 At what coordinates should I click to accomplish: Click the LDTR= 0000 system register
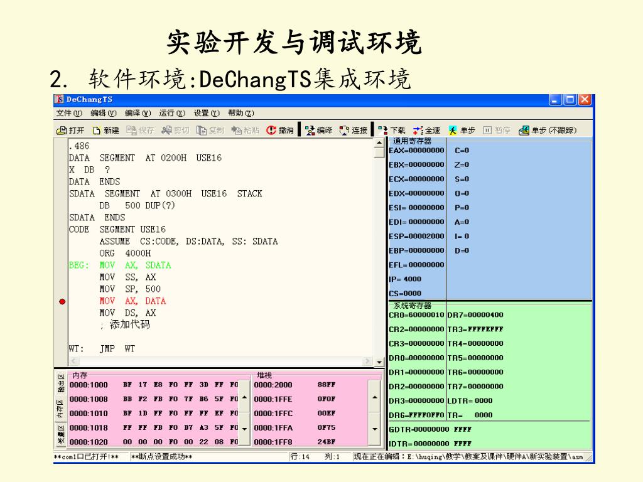470,401
